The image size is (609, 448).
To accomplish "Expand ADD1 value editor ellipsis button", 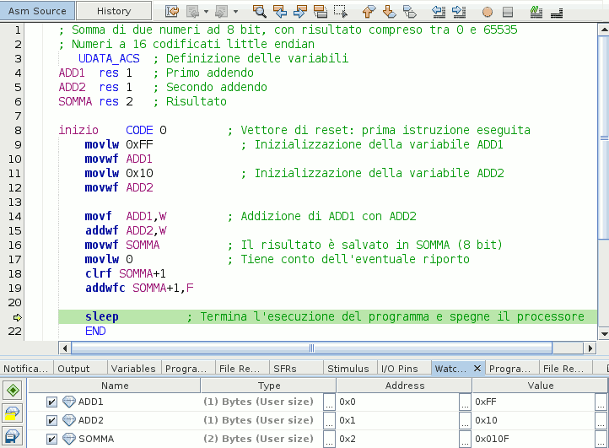I will (x=600, y=402).
